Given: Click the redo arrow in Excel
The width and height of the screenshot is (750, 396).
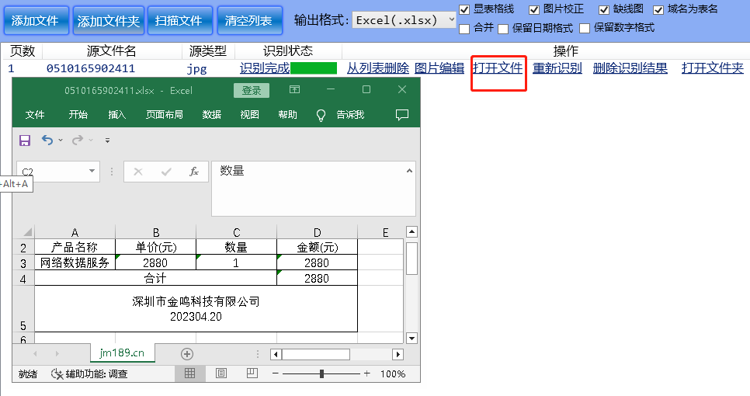Looking at the screenshot, I should tap(77, 140).
